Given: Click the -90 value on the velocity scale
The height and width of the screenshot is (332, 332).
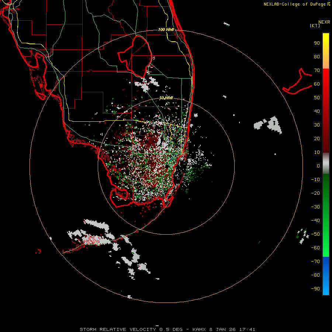Looking at the screenshot, I should click(x=315, y=289).
